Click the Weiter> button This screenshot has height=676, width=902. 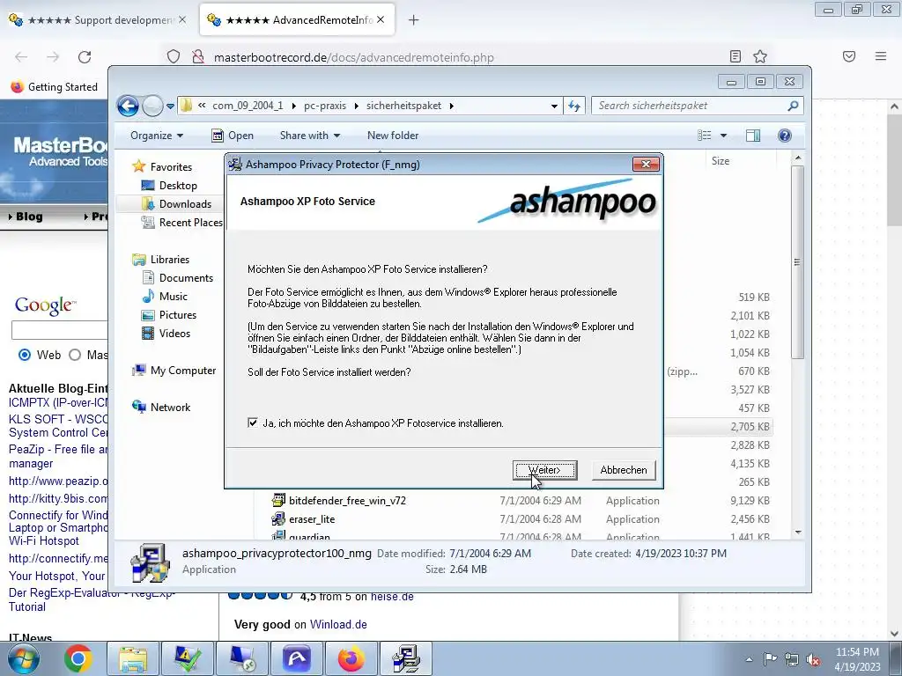click(x=544, y=470)
